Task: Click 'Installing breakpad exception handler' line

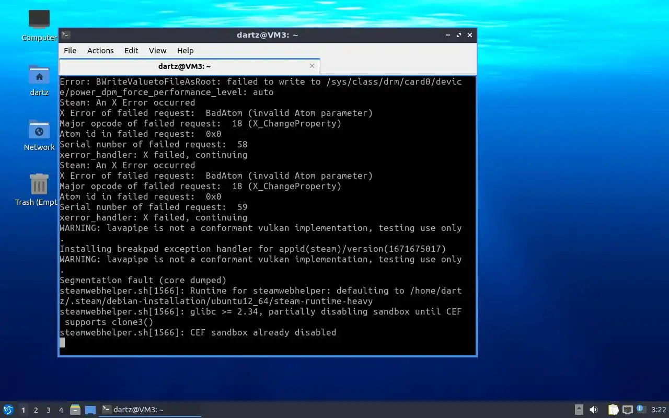Action: pos(253,249)
